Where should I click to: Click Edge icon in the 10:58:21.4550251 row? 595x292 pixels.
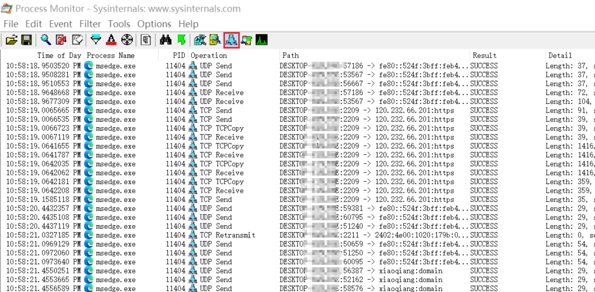(x=89, y=271)
